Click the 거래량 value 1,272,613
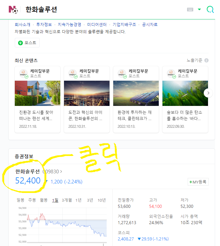This screenshot has height=246, width=220. pos(127,223)
